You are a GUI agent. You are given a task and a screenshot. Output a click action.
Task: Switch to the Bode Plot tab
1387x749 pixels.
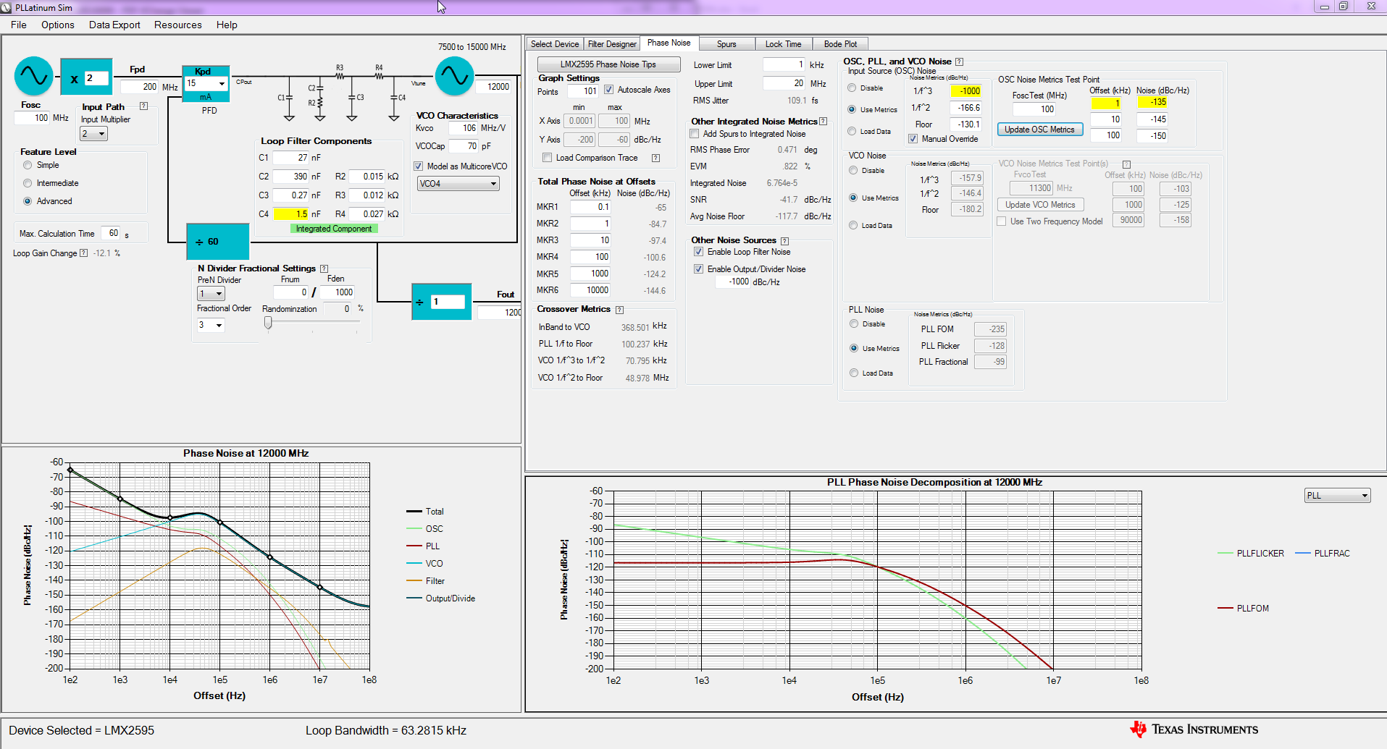click(840, 44)
